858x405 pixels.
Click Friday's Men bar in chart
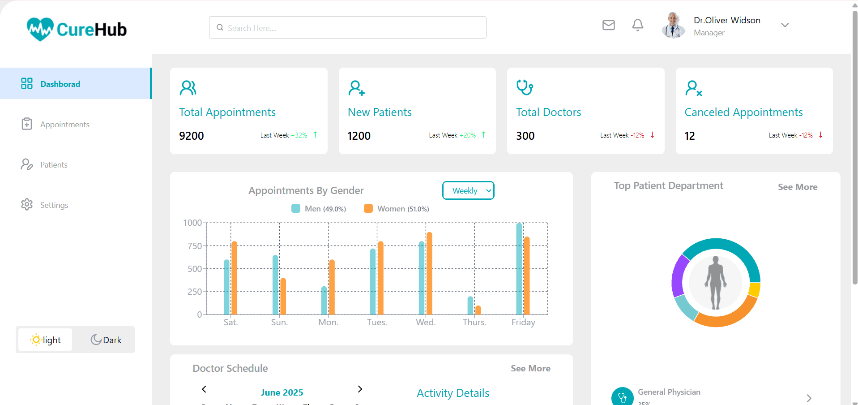(x=519, y=269)
